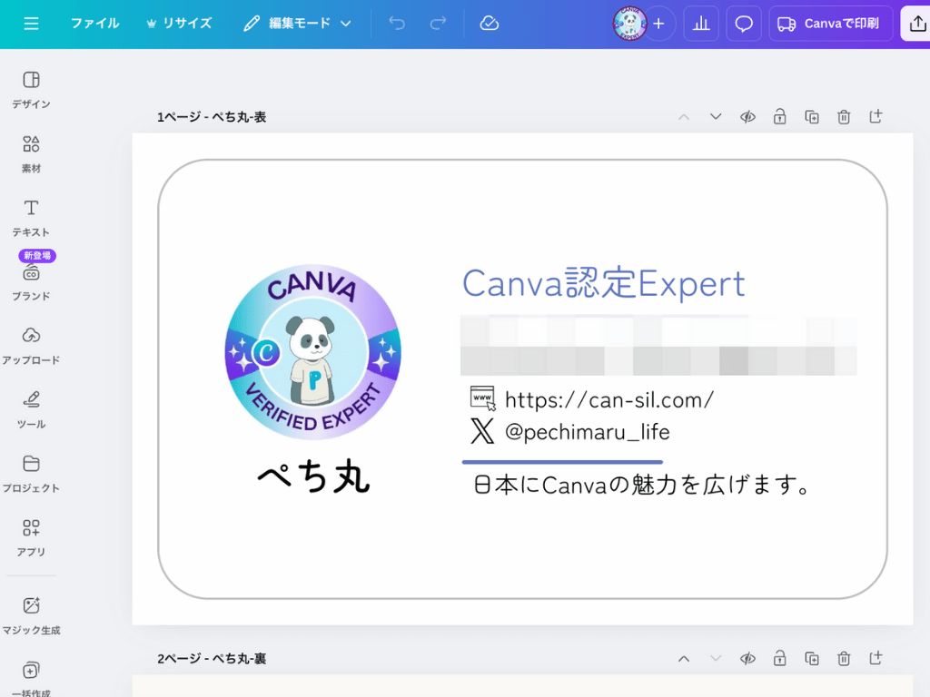This screenshot has width=930, height=697.
Task: Lock page ぺち丸-表 with the padlock icon
Action: coord(779,116)
